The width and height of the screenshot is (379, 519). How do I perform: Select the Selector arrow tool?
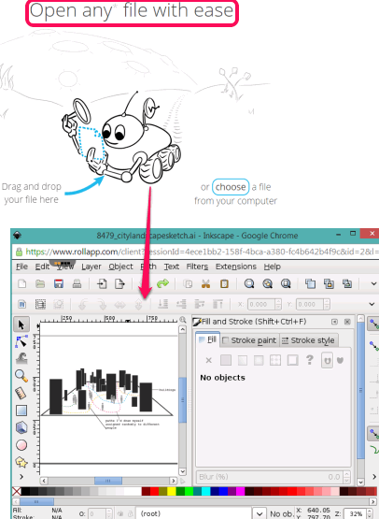pos(21,324)
